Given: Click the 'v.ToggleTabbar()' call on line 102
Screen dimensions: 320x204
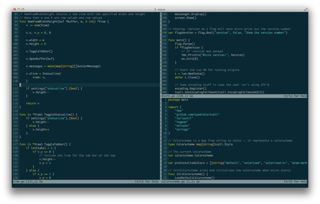Looking at the screenshot, I should point(39,51).
